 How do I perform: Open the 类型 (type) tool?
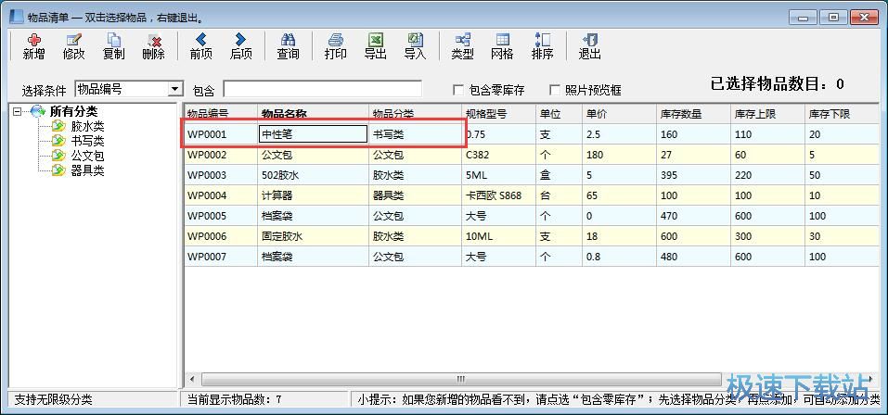click(x=462, y=46)
